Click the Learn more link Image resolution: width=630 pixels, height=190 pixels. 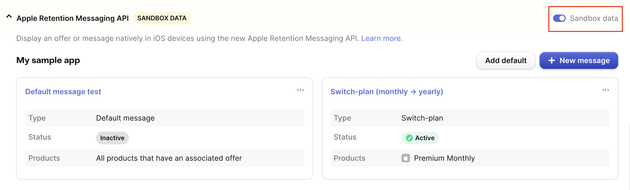point(381,39)
